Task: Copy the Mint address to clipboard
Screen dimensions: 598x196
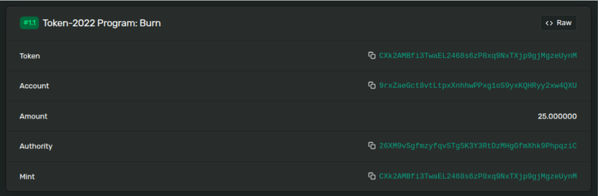Action: coord(372,176)
